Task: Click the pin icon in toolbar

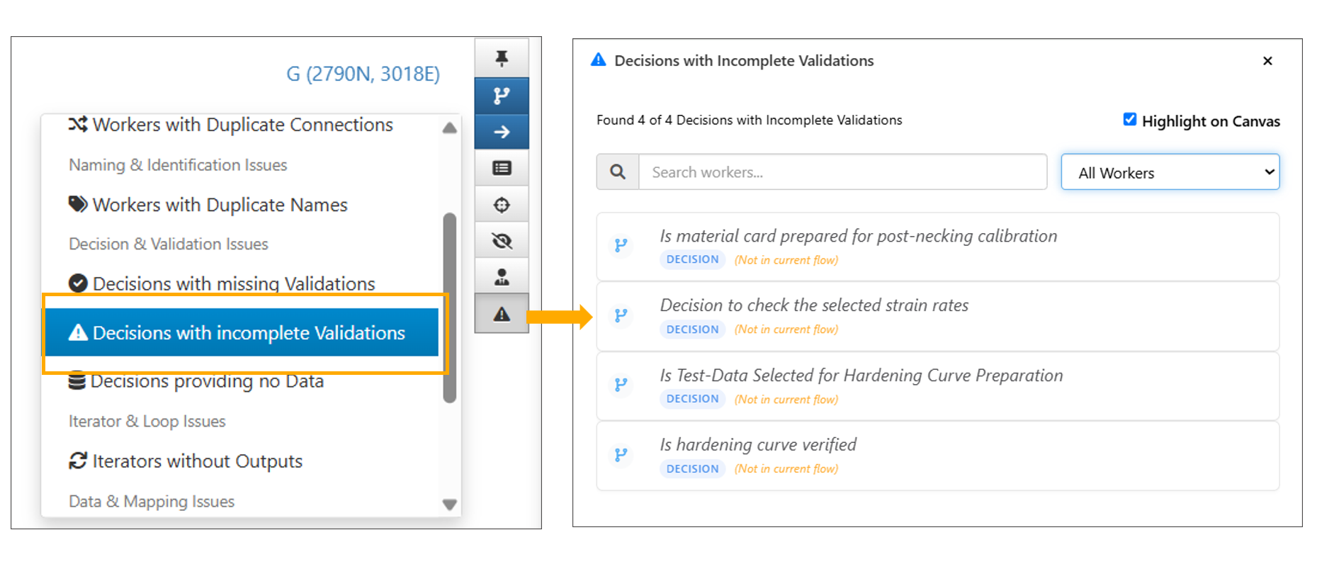Action: tap(502, 58)
